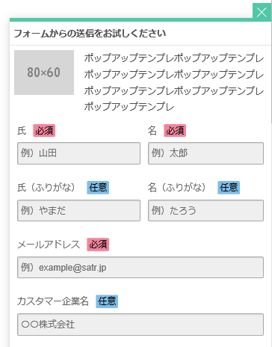The height and width of the screenshot is (347, 272).
Task: Click the 氏（ふりがな） field label
Action: pyautogui.click(x=46, y=188)
